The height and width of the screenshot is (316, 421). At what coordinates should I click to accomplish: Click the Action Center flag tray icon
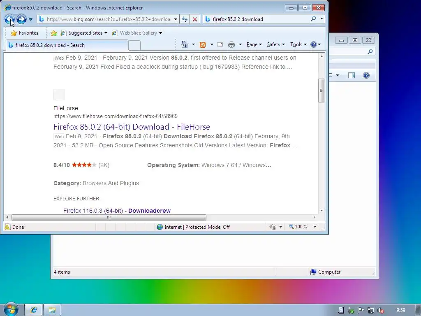[361, 310]
